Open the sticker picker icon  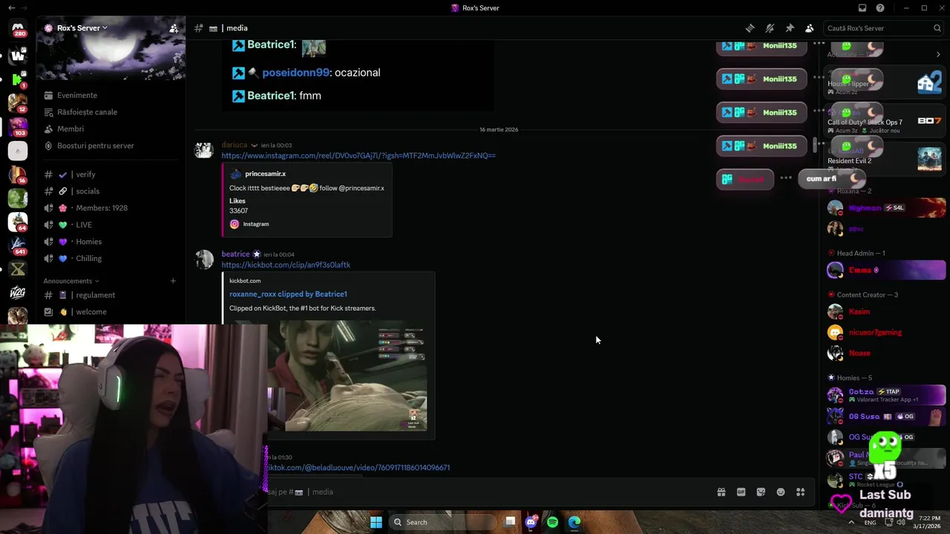761,492
